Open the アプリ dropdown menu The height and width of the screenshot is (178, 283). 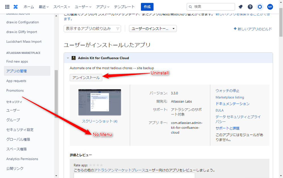(103, 7)
